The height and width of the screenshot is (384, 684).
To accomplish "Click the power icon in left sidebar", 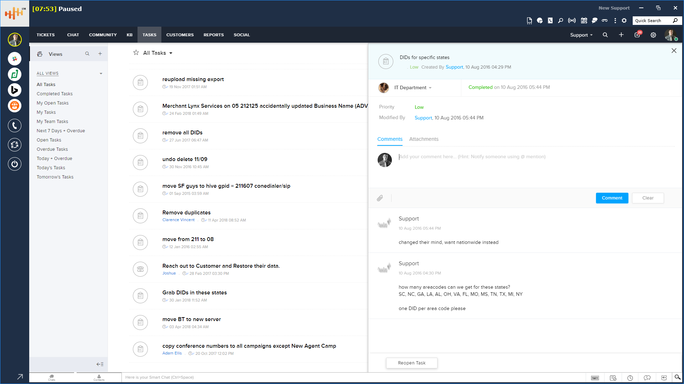I will [x=15, y=164].
